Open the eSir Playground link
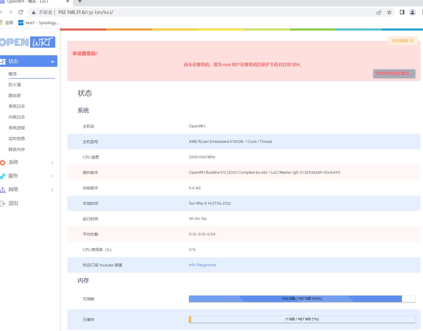Screen dimensions: 423x331 (202, 265)
